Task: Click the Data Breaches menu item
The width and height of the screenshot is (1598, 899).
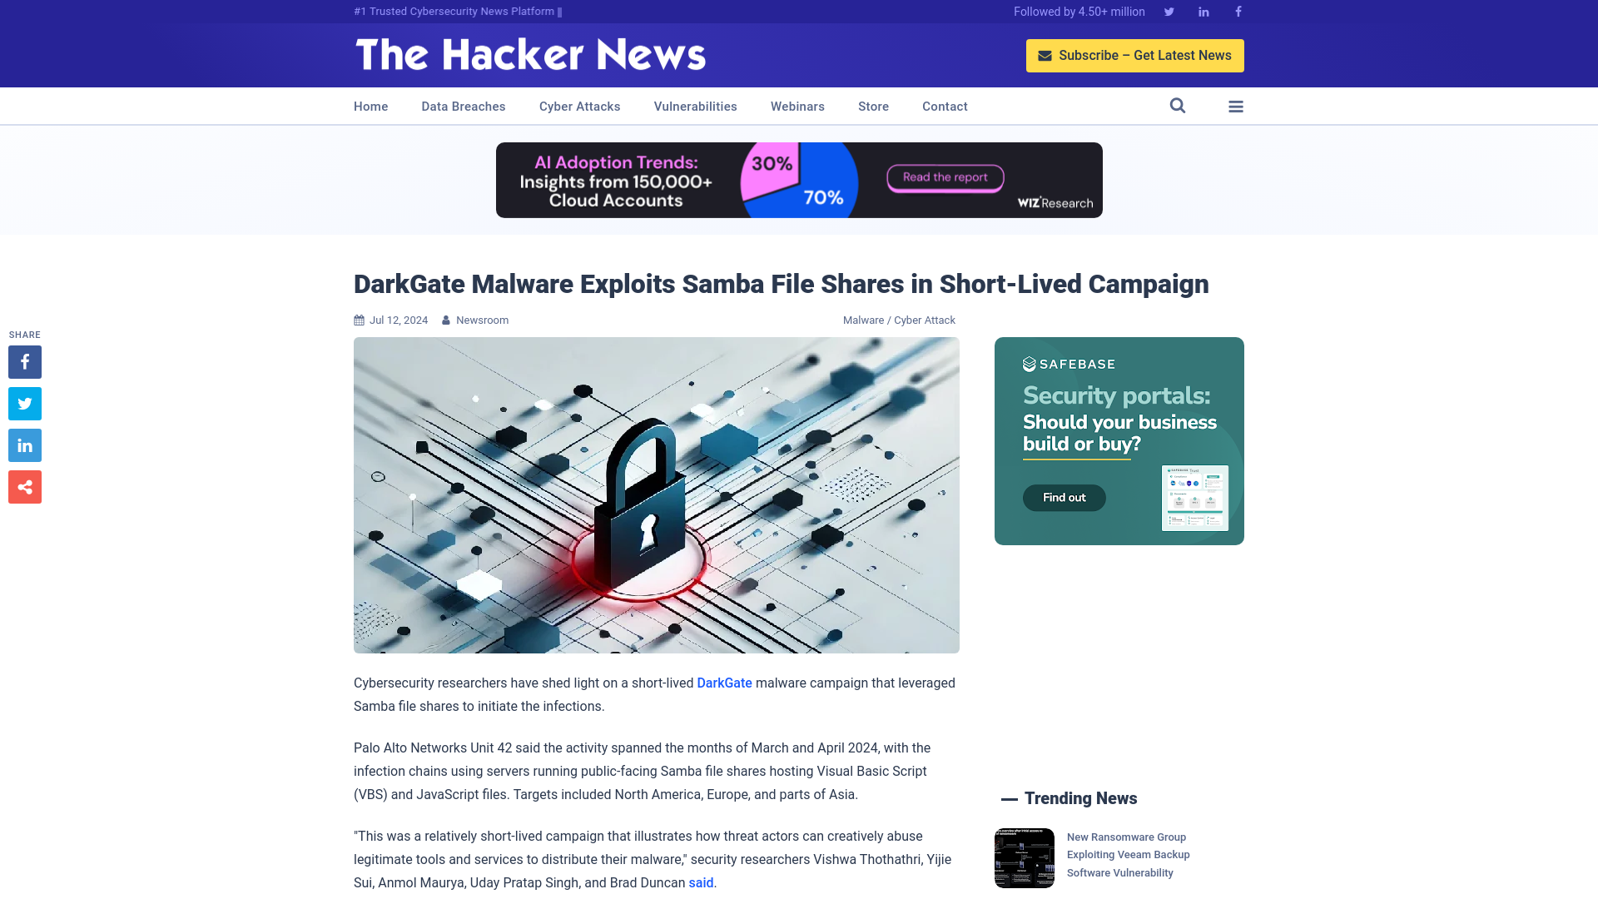Action: pyautogui.click(x=463, y=106)
